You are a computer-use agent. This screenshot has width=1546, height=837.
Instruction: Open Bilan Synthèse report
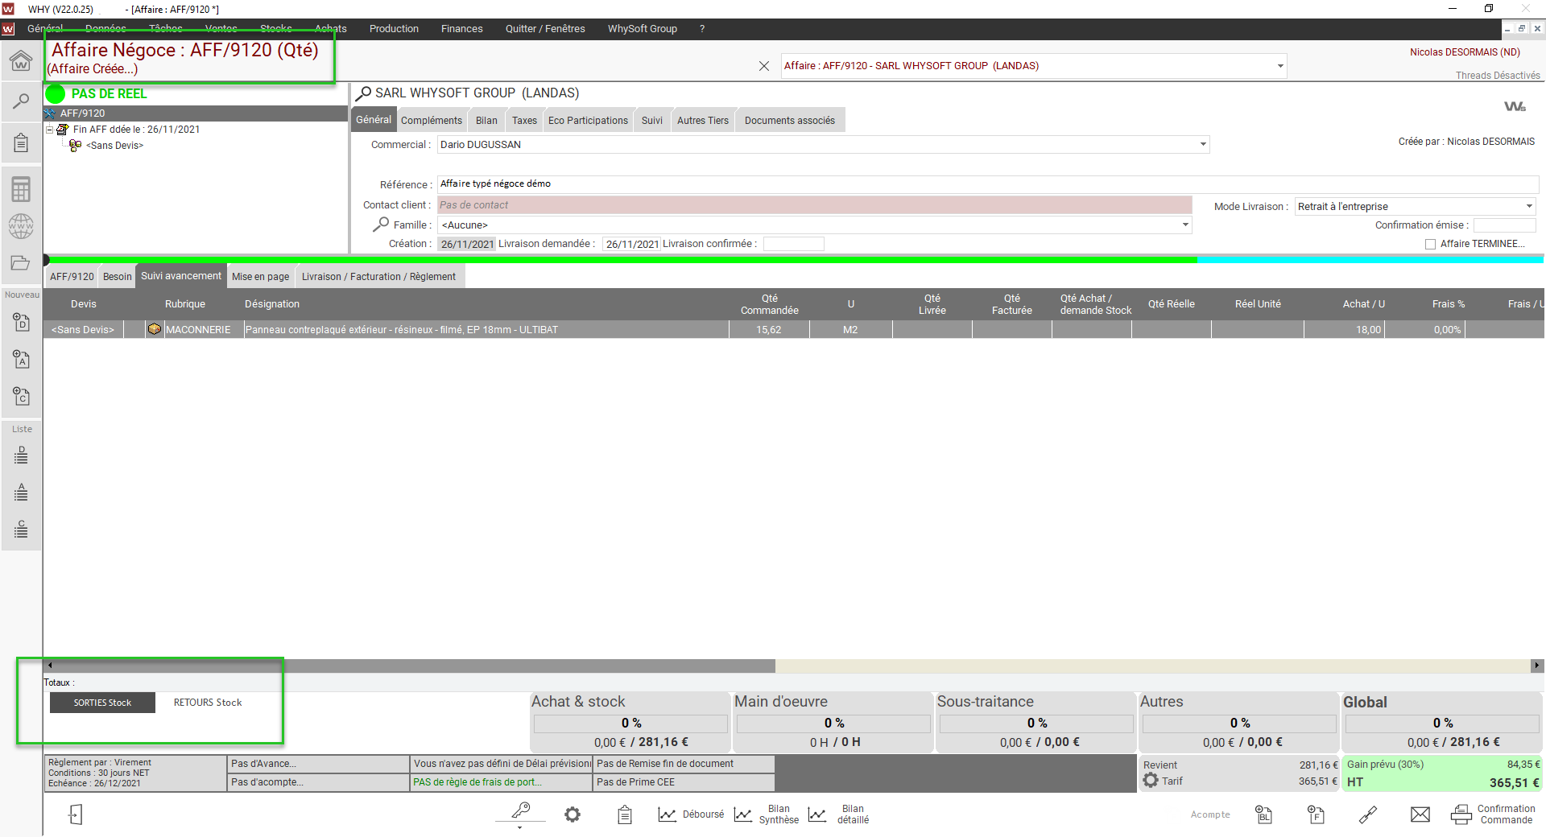767,814
